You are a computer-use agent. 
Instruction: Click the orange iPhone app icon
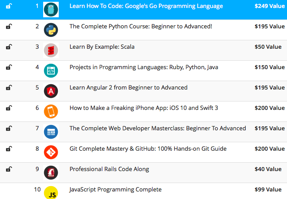point(51,112)
